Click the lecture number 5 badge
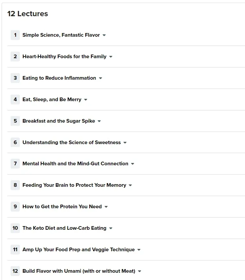The image size is (245, 280). pos(15,121)
